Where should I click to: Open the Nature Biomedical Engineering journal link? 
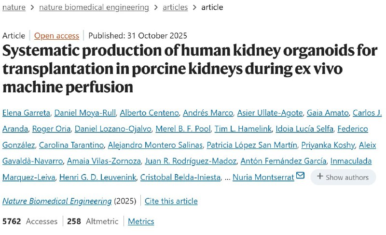tap(57, 201)
